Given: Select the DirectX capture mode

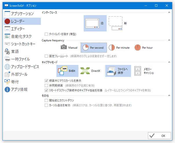Looking at the screenshot, I should point(91,71).
